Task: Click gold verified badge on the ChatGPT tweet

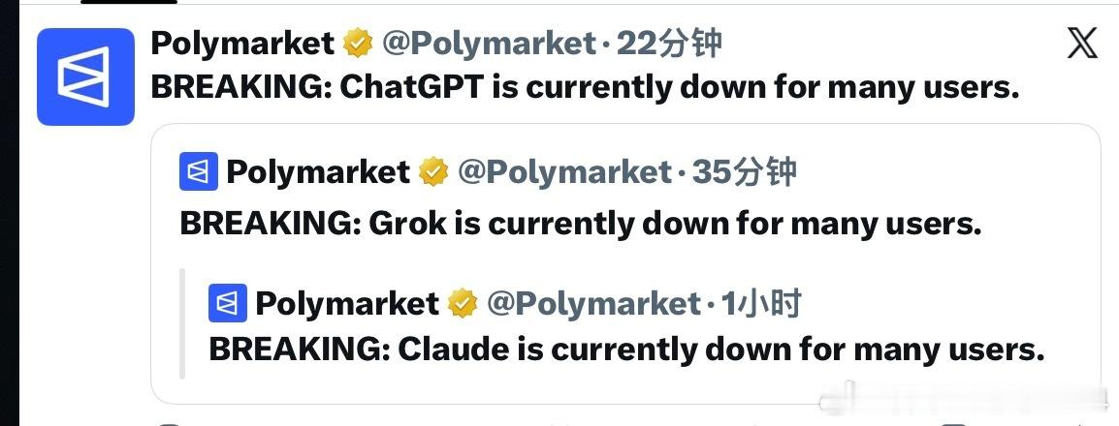Action: click(x=358, y=45)
